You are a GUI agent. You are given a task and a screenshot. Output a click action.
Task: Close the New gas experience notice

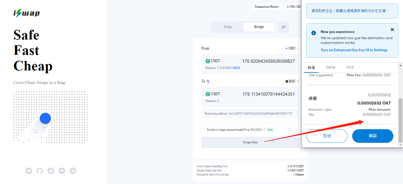point(392,29)
